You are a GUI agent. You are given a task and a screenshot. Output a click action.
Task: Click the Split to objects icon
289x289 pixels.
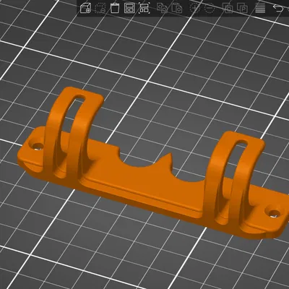[228, 8]
